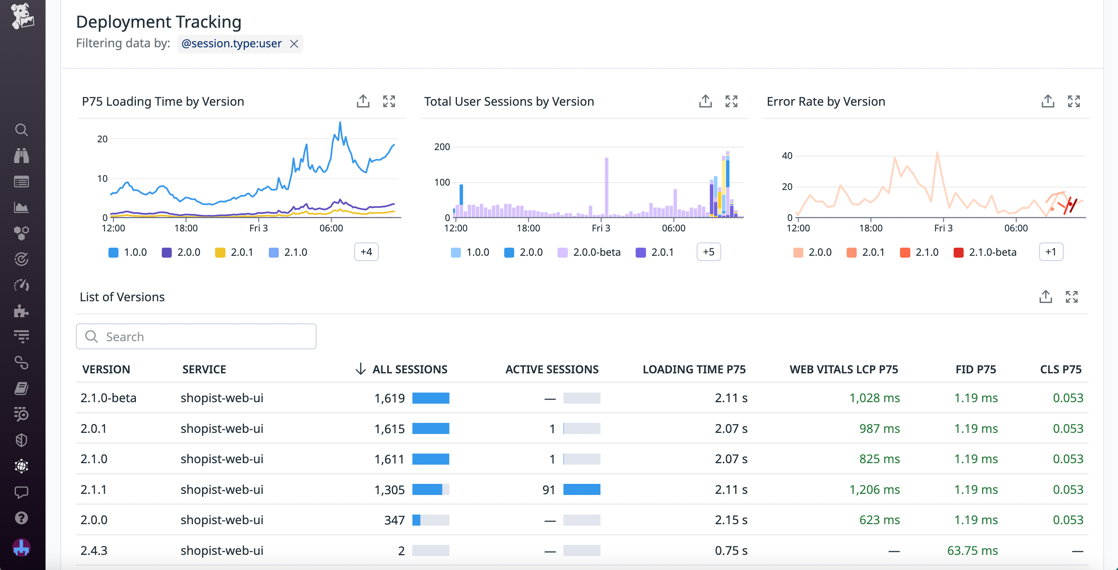
Task: Open the Infrastructure hexagon sidebar icon
Action: 22,233
